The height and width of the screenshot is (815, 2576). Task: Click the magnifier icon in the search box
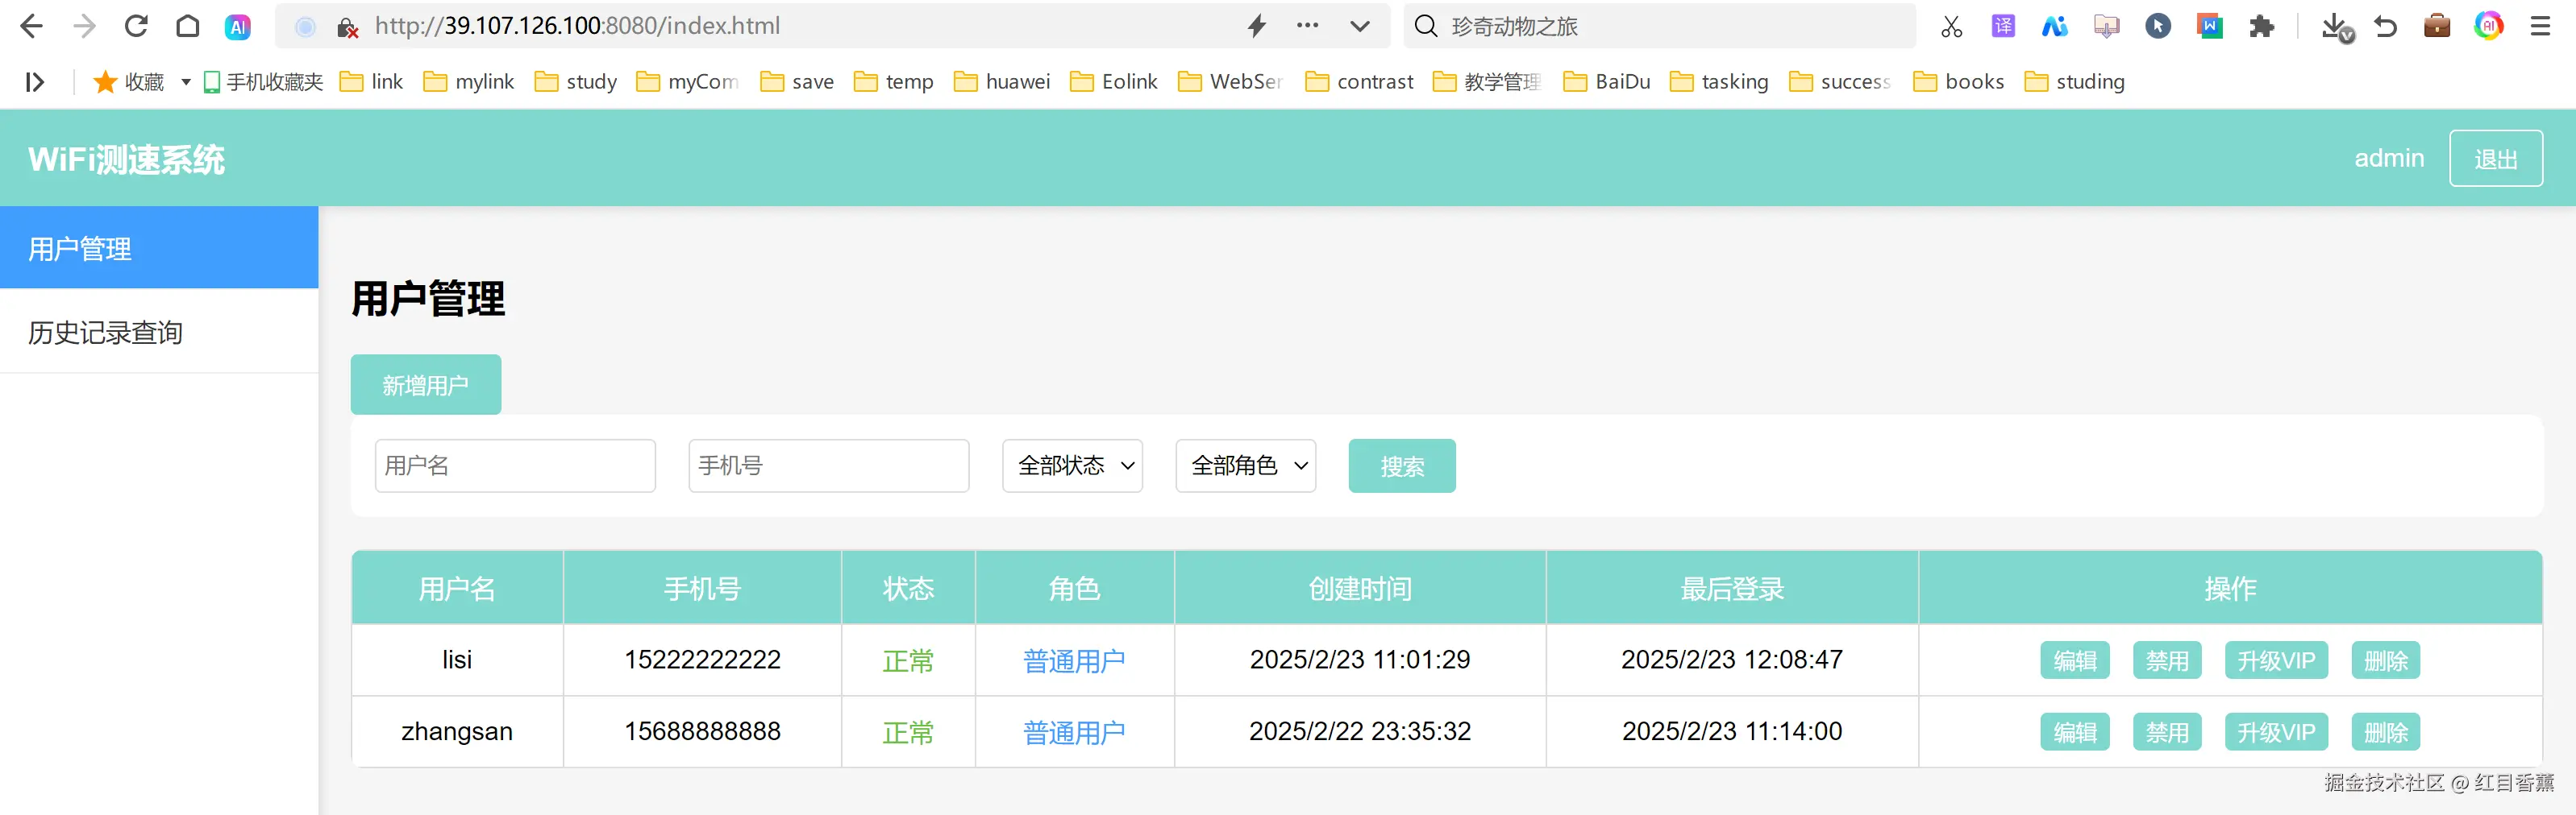[x=1426, y=26]
